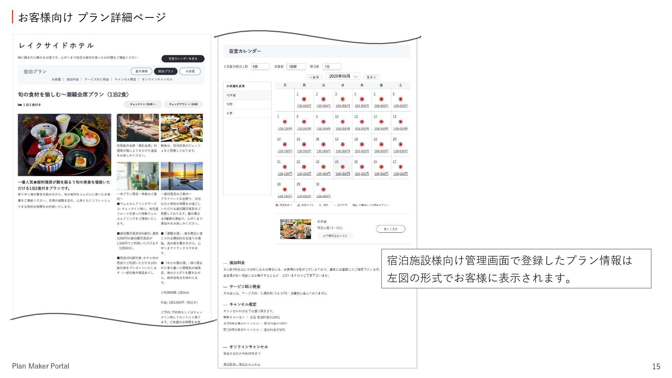Viewport: 672px width, 378px height.
Task: Click the availability circle for September 30
Action: pyautogui.click(x=323, y=189)
